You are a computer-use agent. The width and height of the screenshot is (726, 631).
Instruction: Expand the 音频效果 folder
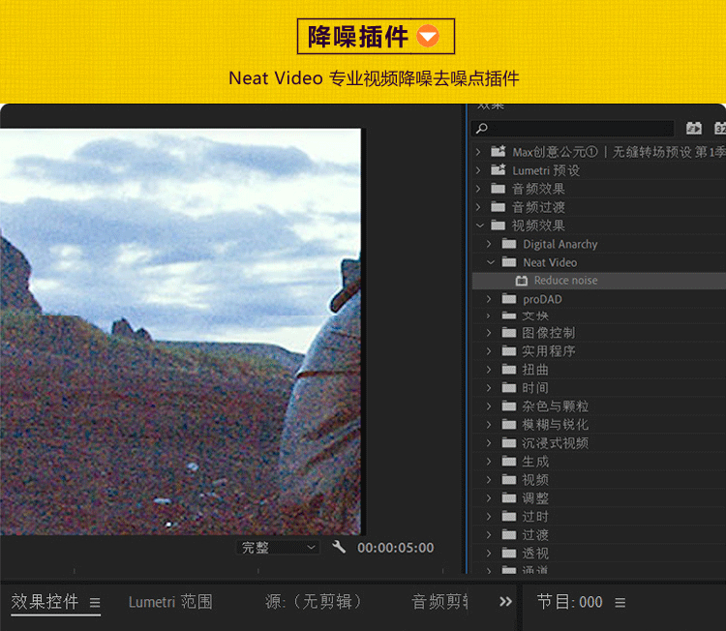(478, 189)
